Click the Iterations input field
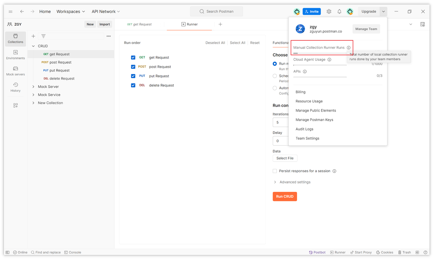 280,122
